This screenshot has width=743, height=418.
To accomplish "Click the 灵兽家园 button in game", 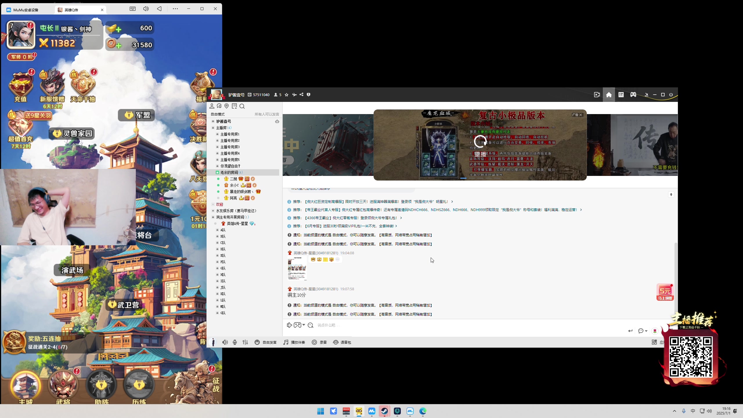I will click(x=72, y=134).
